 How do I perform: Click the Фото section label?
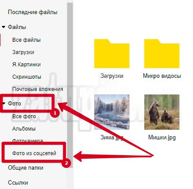14,104
